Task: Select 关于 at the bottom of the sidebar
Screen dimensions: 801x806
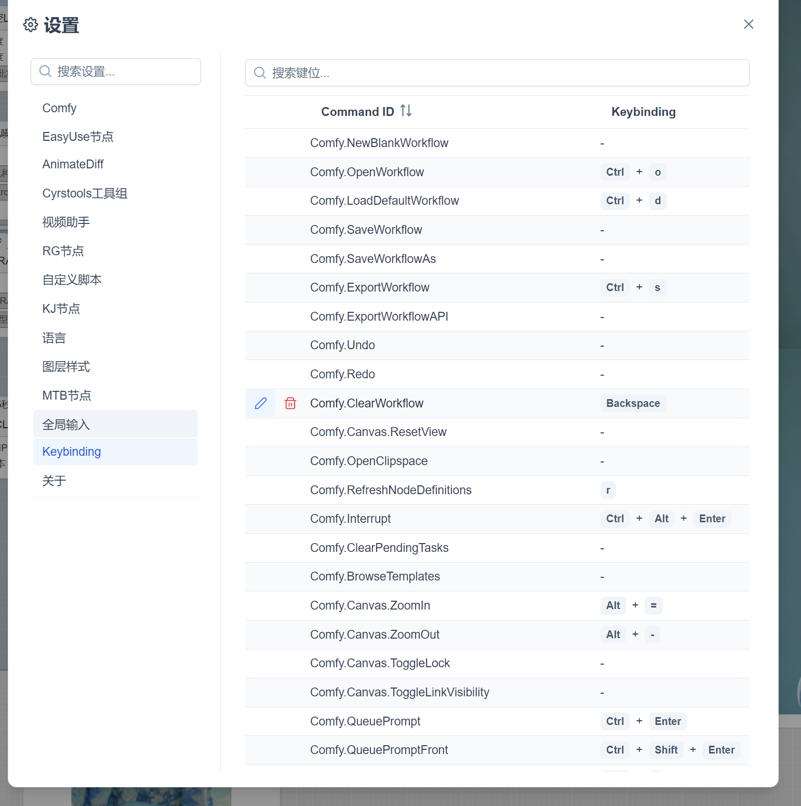Action: click(54, 481)
